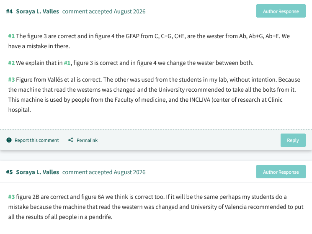The image size is (312, 234).
Task: Open the Permalink link for comment #4
Action: pyautogui.click(x=87, y=140)
